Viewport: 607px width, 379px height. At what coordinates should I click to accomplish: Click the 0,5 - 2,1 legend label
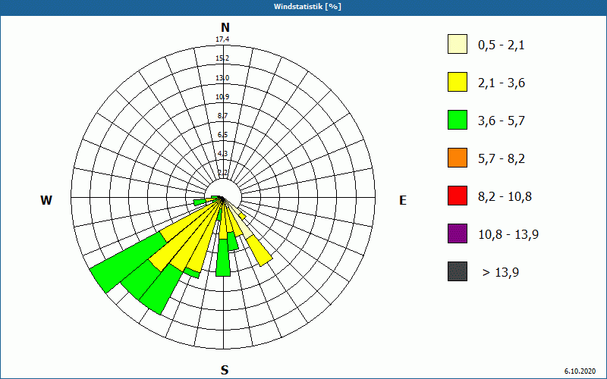point(501,45)
